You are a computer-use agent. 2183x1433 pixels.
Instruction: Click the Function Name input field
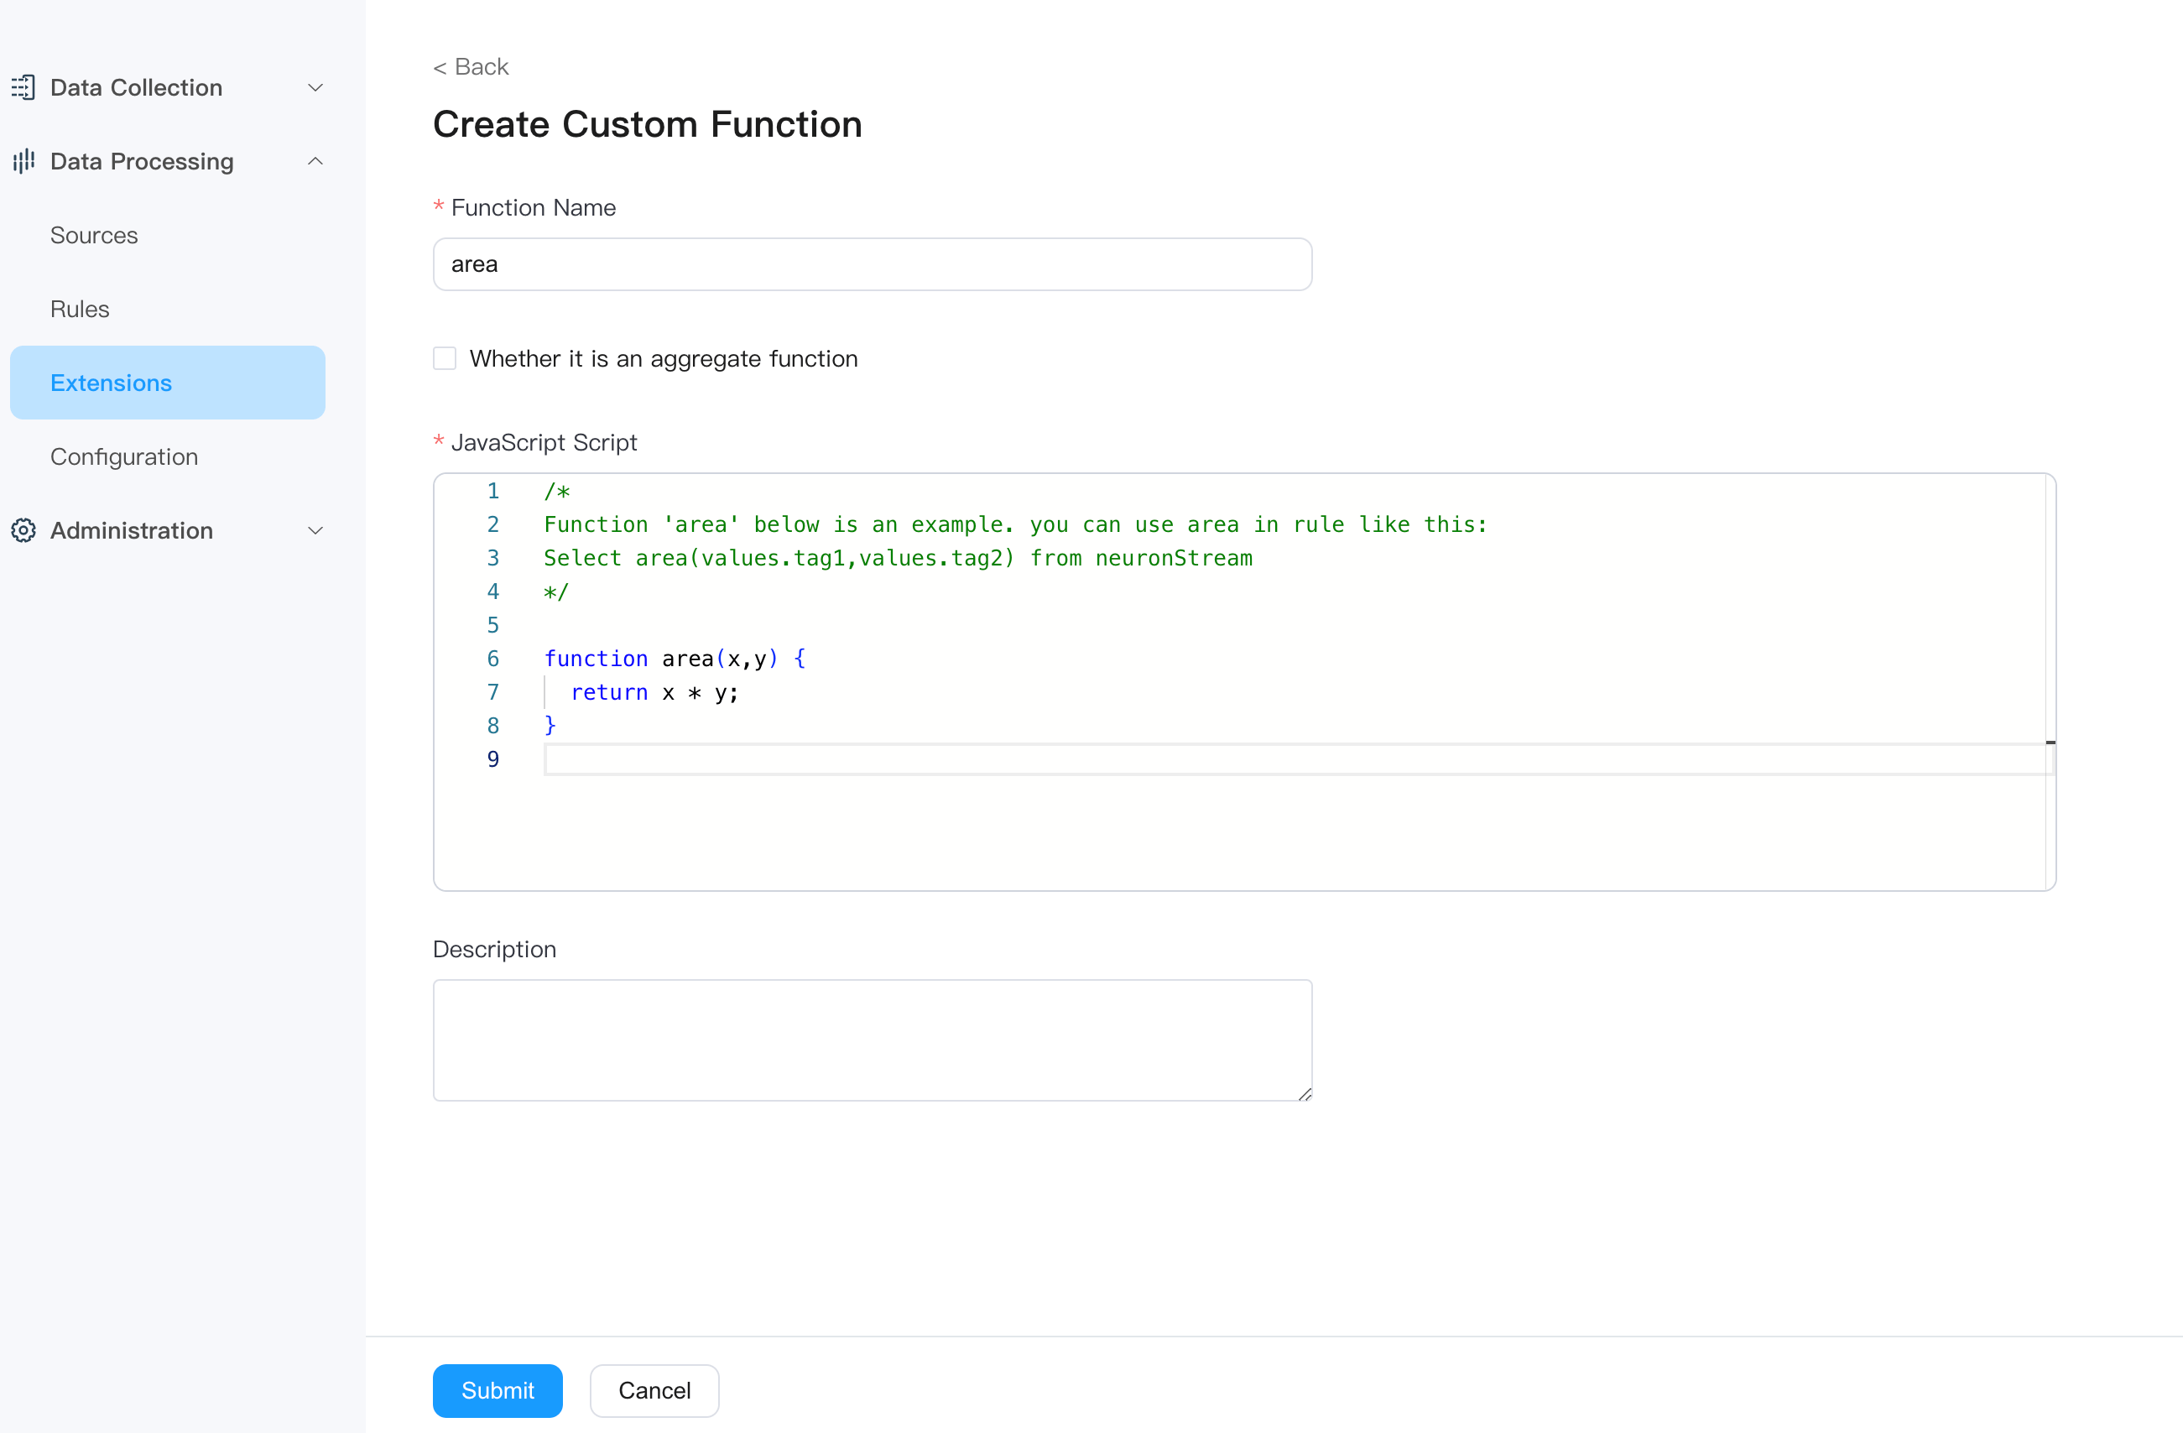click(x=872, y=264)
